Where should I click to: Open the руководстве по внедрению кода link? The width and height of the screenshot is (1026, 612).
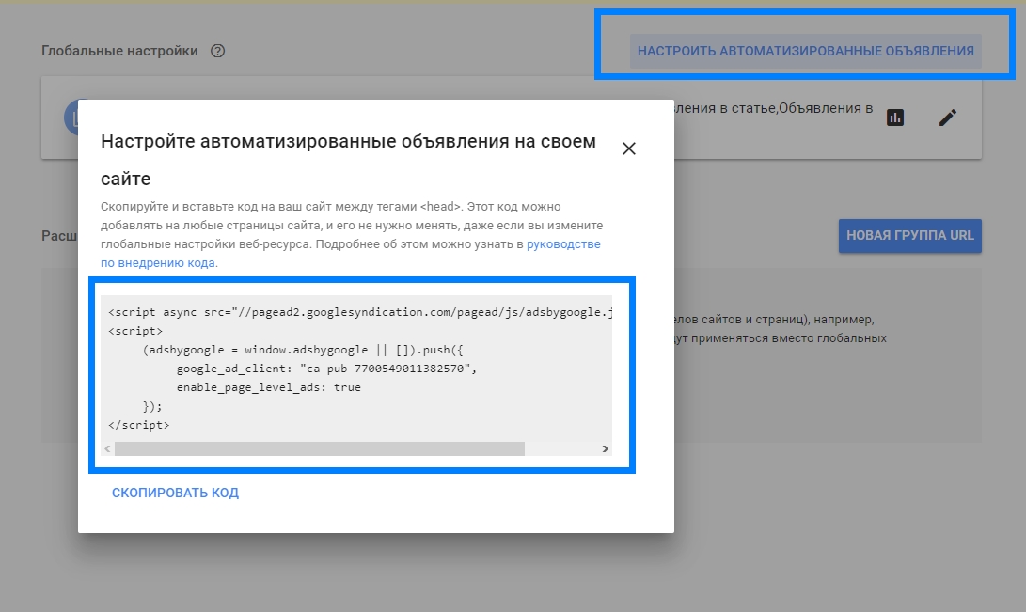351,254
